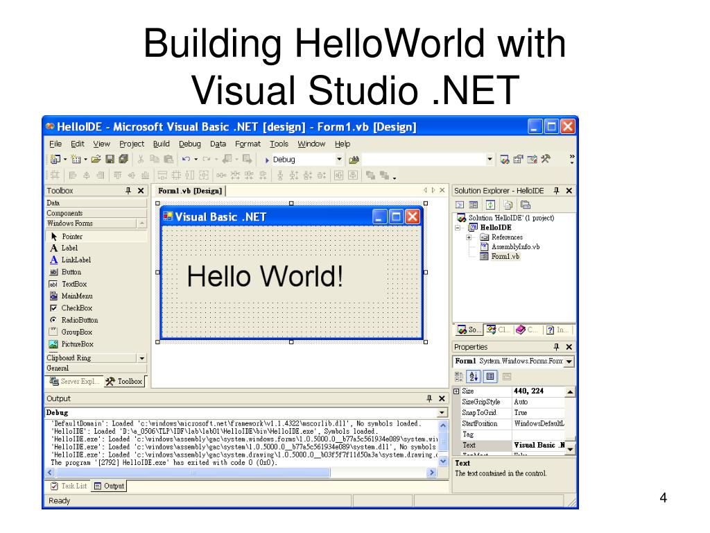Open the Format menu
This screenshot has width=710, height=533.
tap(248, 144)
